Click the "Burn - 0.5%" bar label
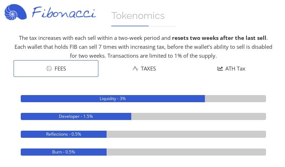Screen dimensions: 285x167 click(x=64, y=152)
